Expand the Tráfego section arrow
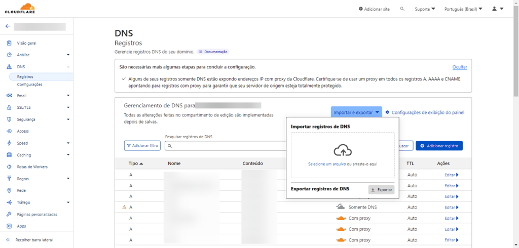 tap(68, 202)
